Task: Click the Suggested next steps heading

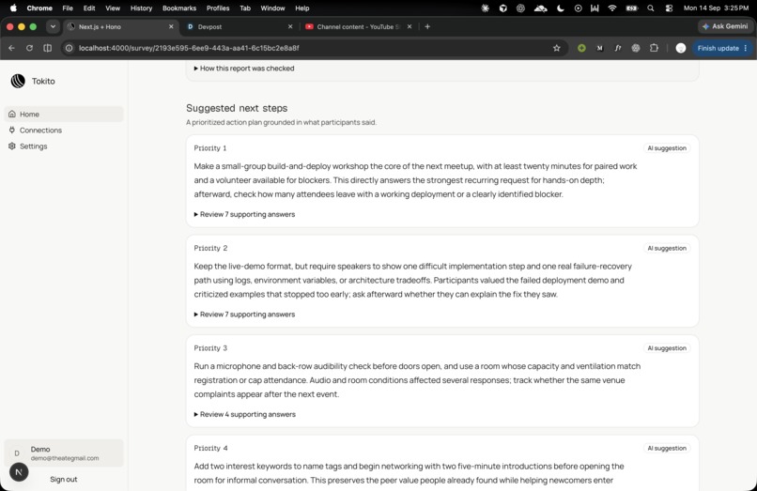Action: click(x=237, y=108)
